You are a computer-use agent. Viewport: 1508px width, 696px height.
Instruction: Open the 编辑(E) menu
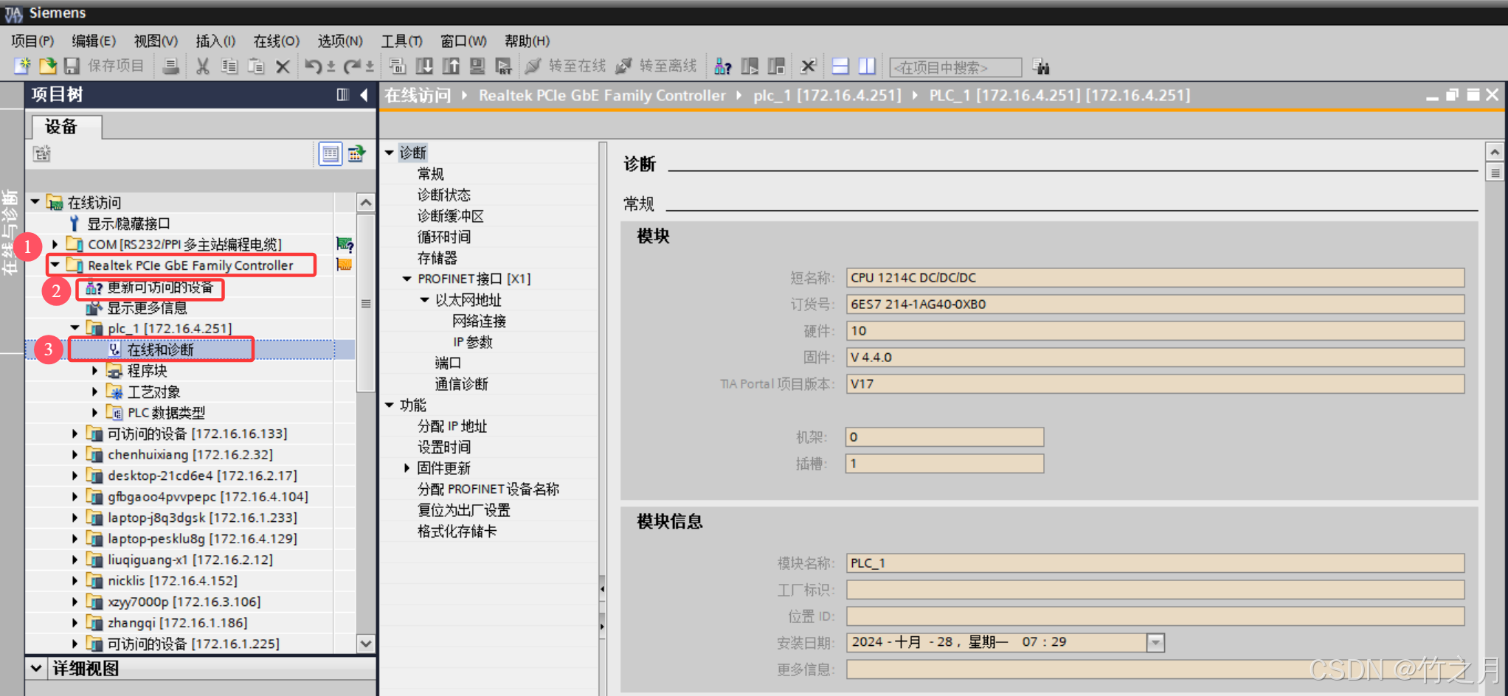point(94,41)
